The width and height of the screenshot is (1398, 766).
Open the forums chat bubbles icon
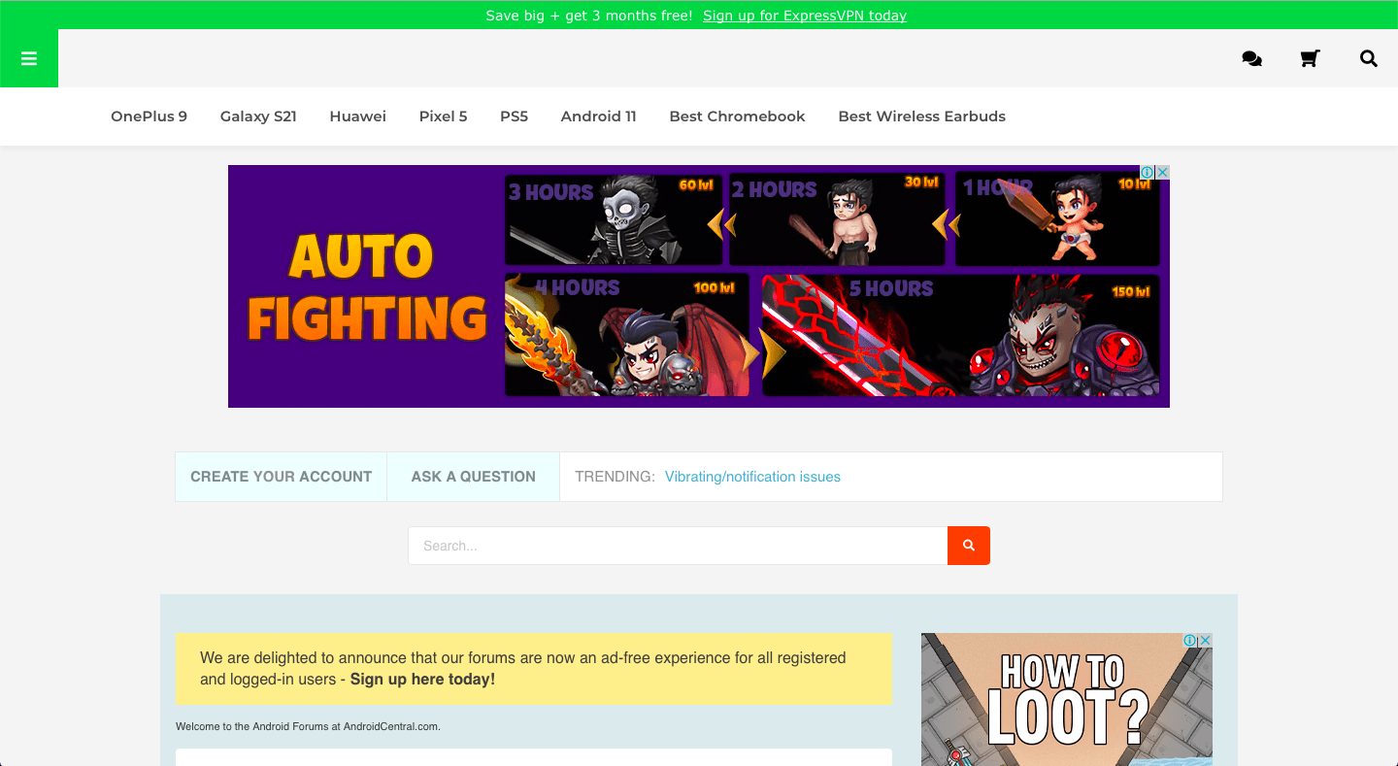pos(1252,59)
